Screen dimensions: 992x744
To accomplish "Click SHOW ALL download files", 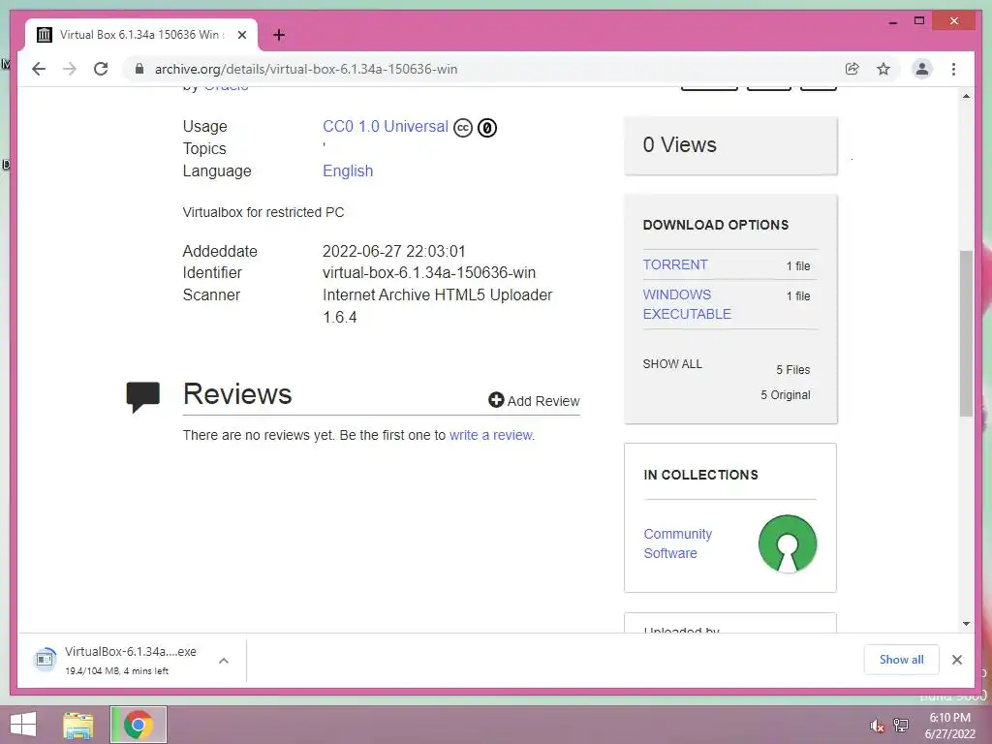I will coord(672,364).
